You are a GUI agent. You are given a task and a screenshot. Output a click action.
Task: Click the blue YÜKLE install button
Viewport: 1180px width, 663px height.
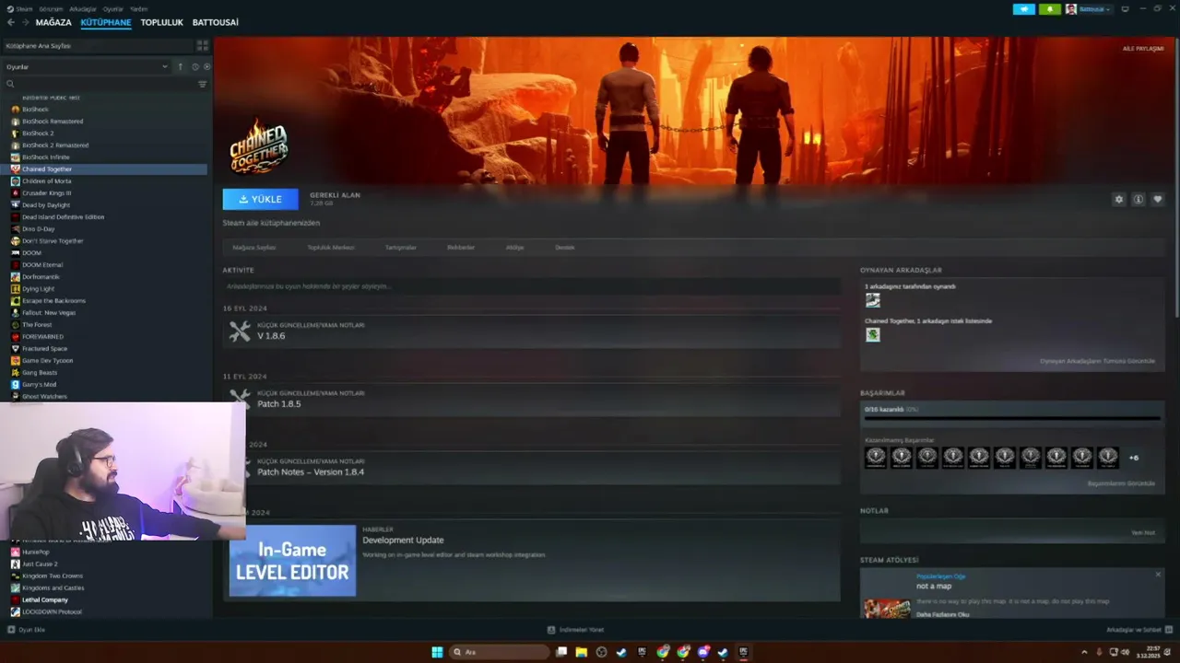pos(260,199)
